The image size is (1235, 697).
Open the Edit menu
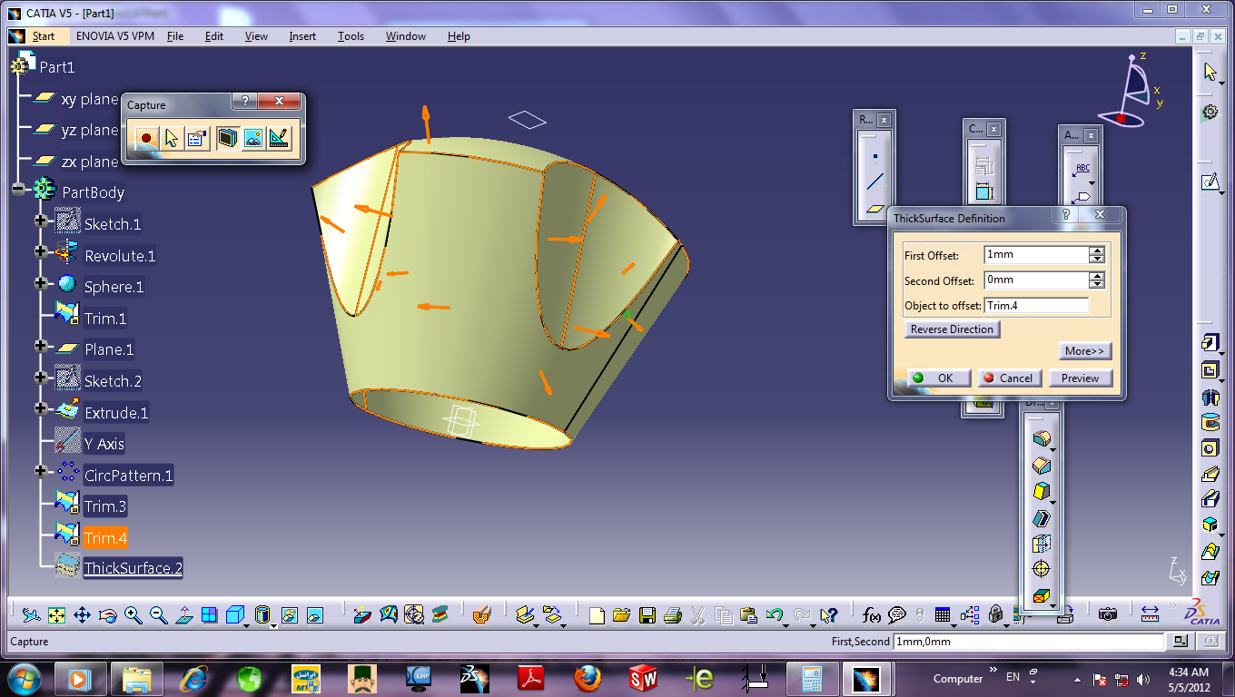click(213, 36)
